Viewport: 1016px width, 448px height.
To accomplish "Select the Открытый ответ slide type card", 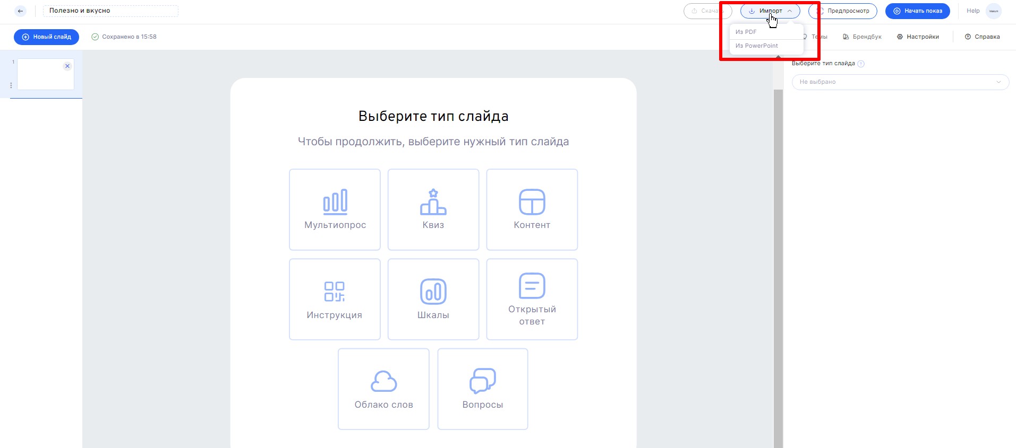I will click(x=532, y=299).
